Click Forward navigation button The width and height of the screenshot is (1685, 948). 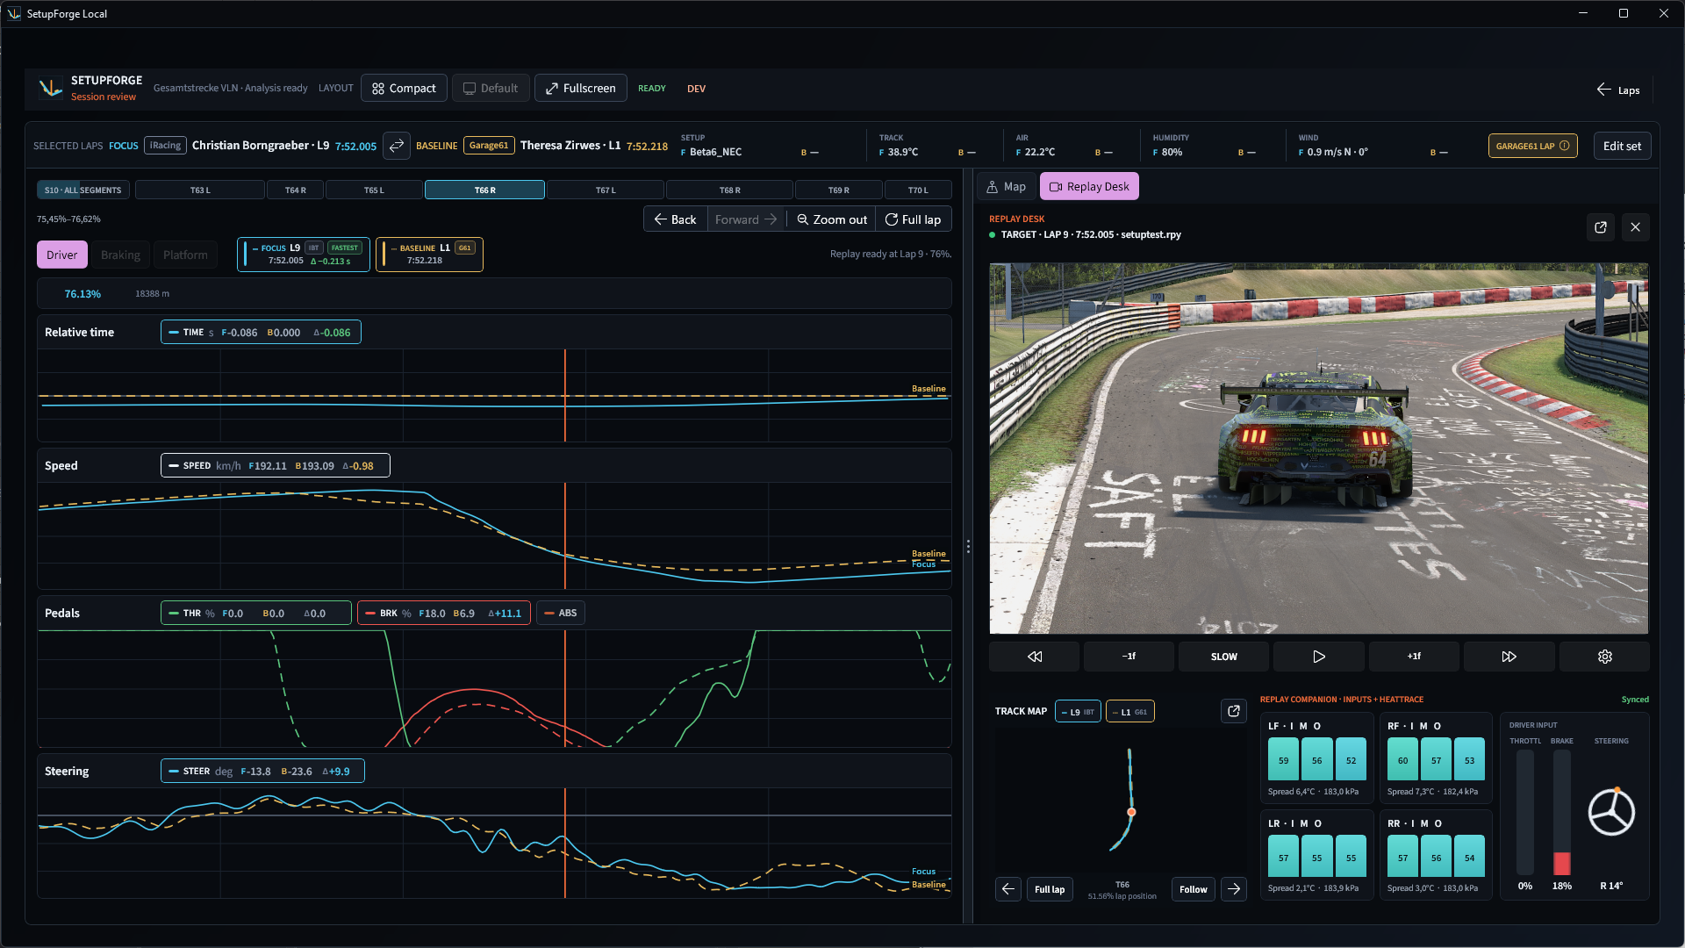[746, 219]
